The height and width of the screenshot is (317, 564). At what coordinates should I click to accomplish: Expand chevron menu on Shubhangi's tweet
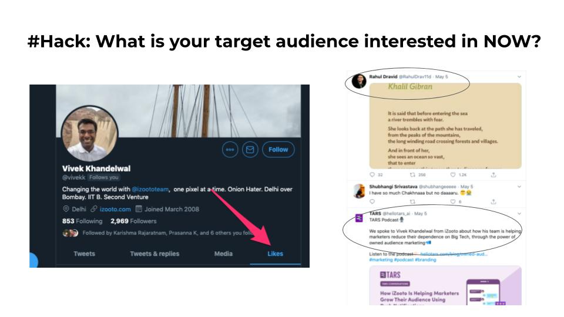(x=519, y=187)
